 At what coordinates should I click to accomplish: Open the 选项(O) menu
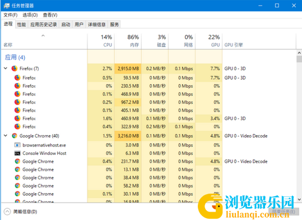(30, 15)
